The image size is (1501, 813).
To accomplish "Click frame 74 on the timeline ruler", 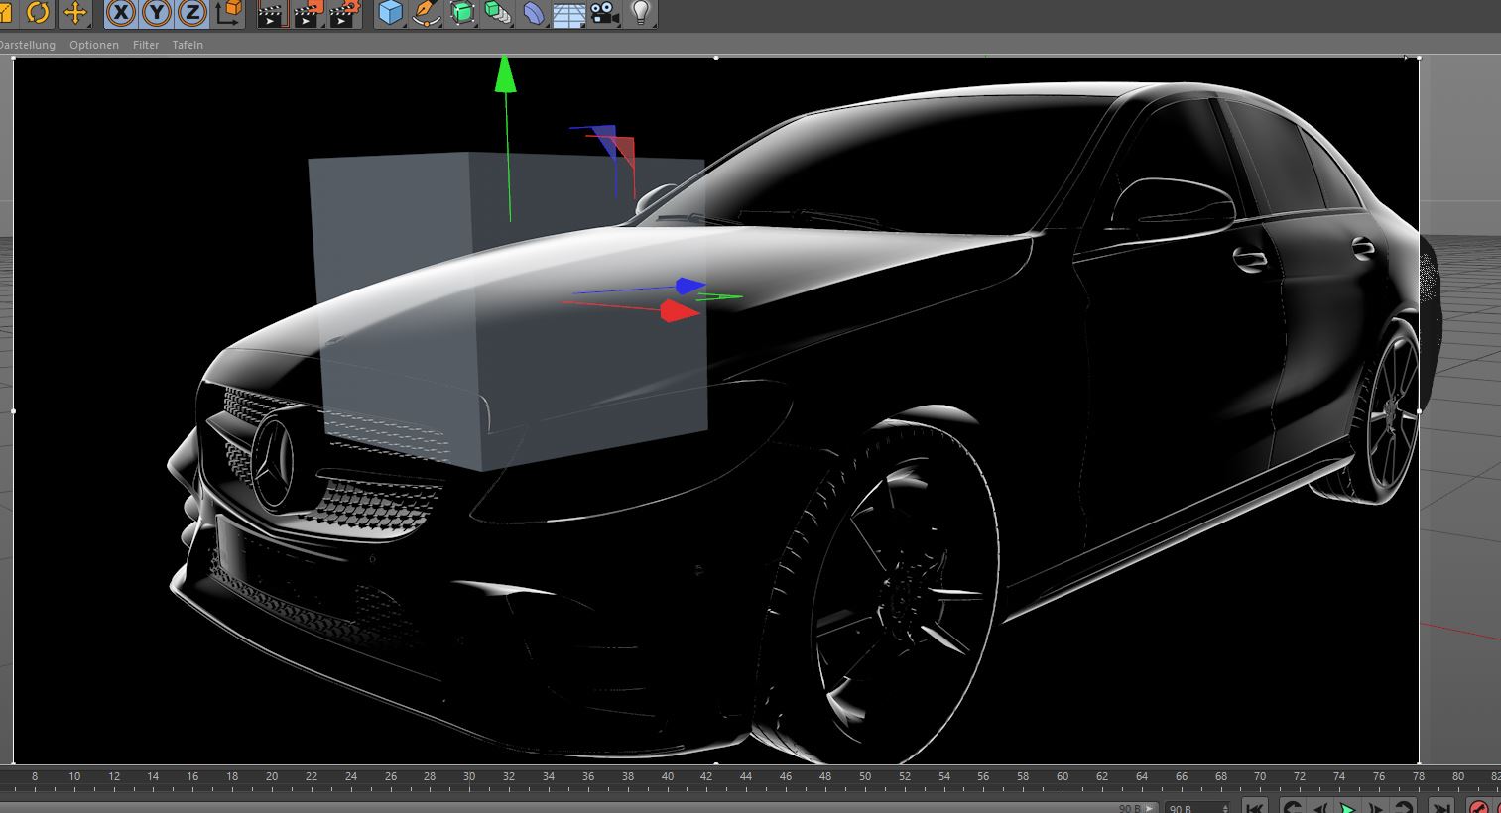I will [x=1339, y=776].
